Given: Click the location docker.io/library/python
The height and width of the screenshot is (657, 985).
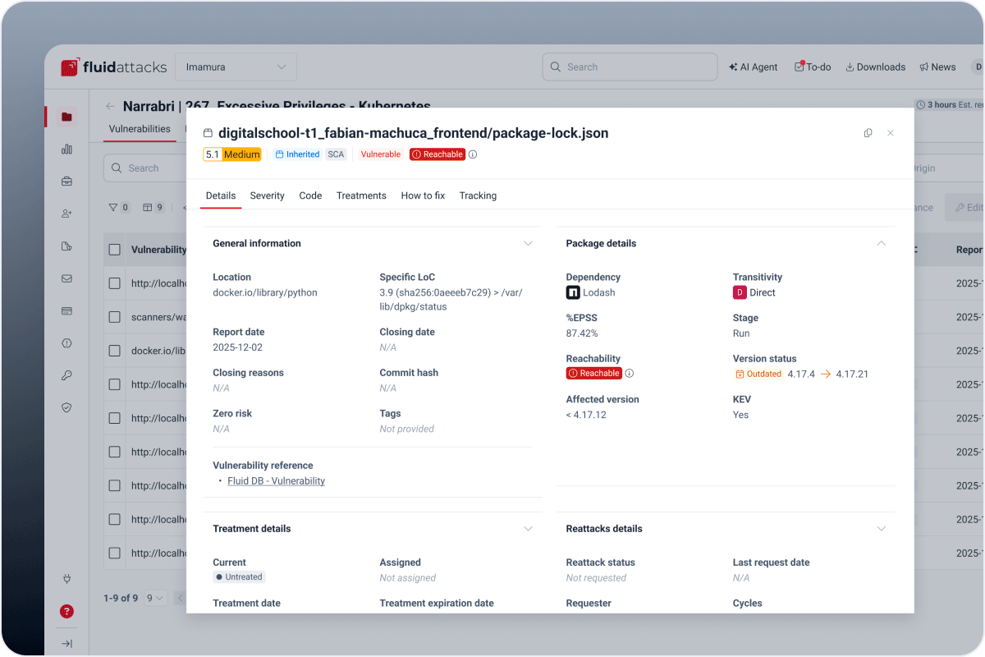Looking at the screenshot, I should [x=265, y=292].
